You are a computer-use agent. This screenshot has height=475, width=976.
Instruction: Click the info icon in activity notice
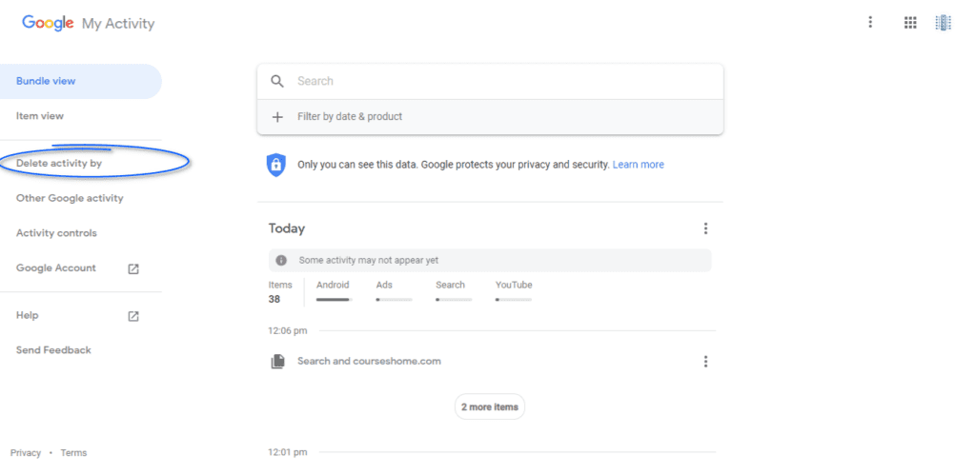click(x=281, y=261)
